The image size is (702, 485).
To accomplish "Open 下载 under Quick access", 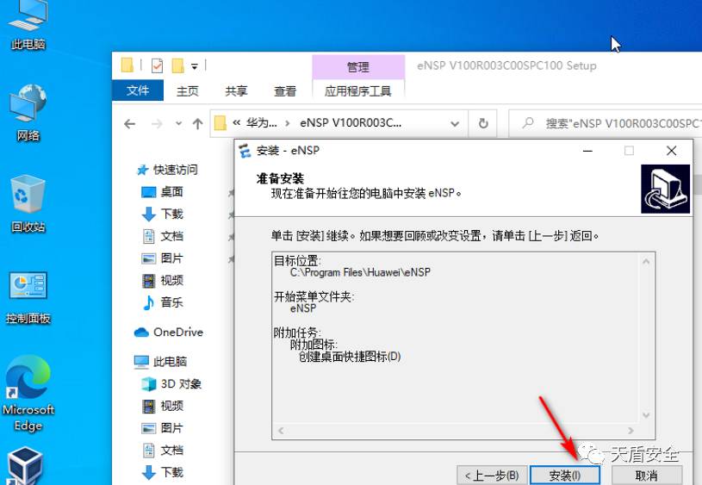I will click(163, 214).
